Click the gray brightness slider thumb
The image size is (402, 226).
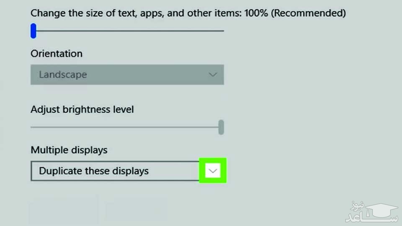tap(221, 127)
